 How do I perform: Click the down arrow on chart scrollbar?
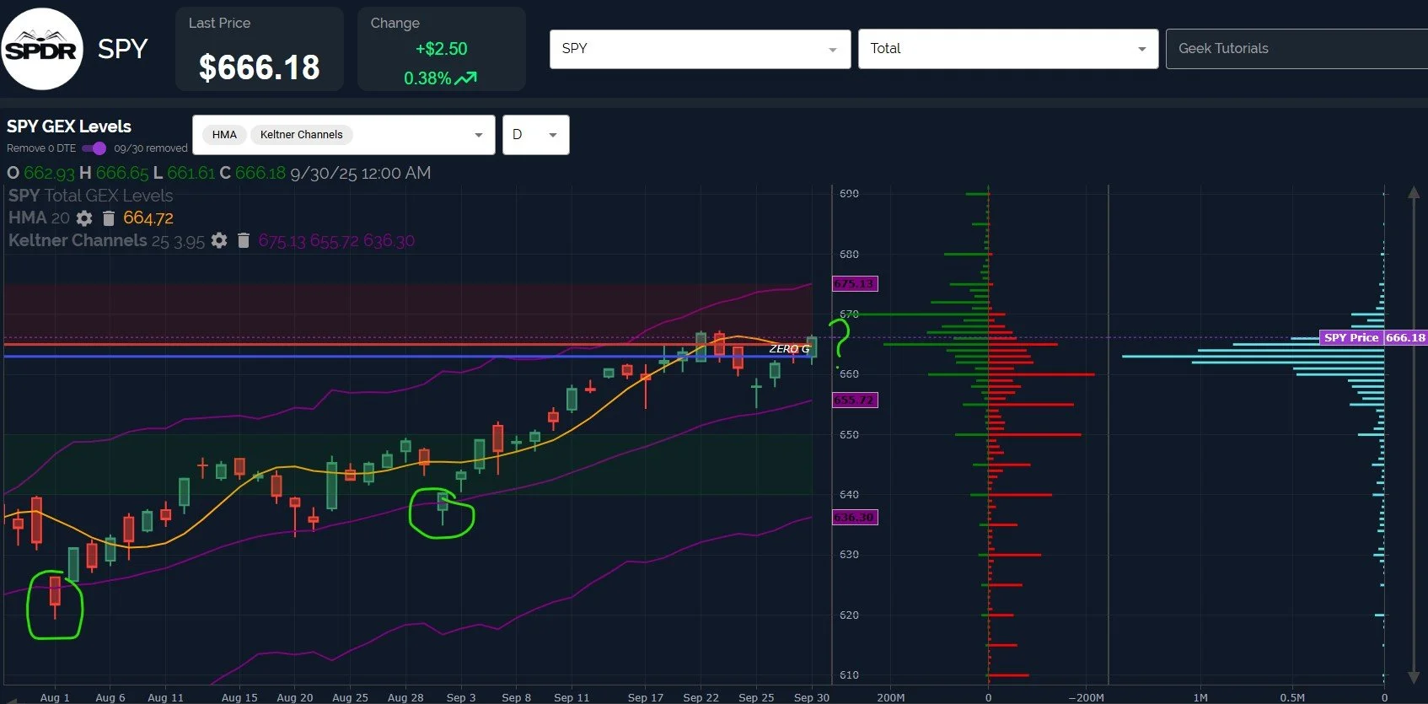(1414, 677)
